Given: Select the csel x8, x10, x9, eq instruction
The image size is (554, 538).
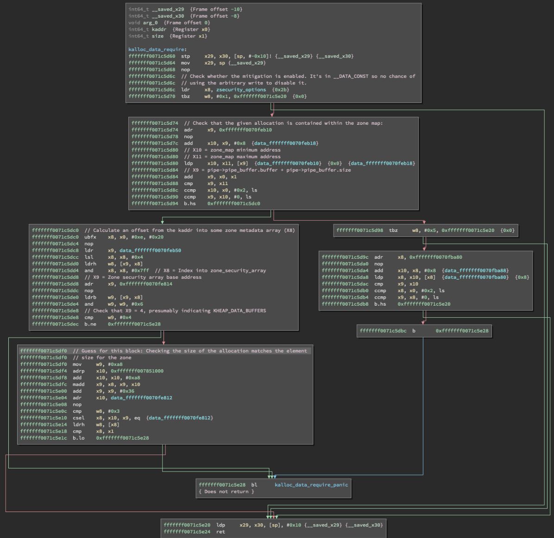Looking at the screenshot, I should (x=116, y=418).
